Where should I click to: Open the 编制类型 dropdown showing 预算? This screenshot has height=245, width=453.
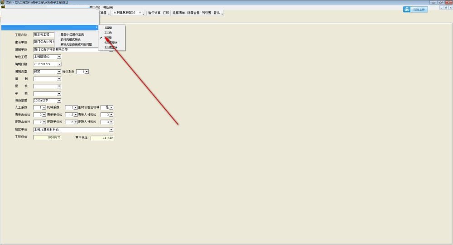[59, 72]
